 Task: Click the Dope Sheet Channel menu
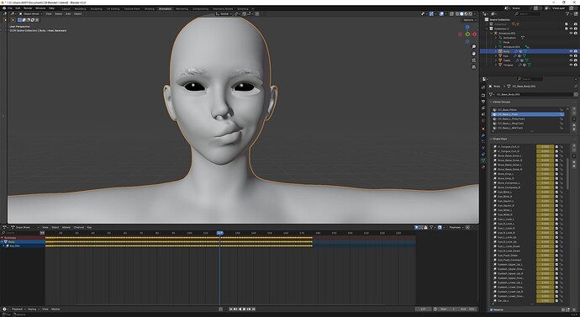[79, 228]
